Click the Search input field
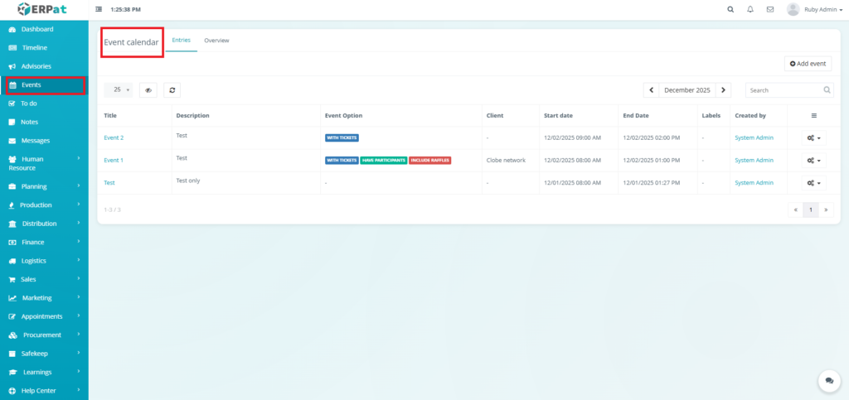 tap(784, 89)
